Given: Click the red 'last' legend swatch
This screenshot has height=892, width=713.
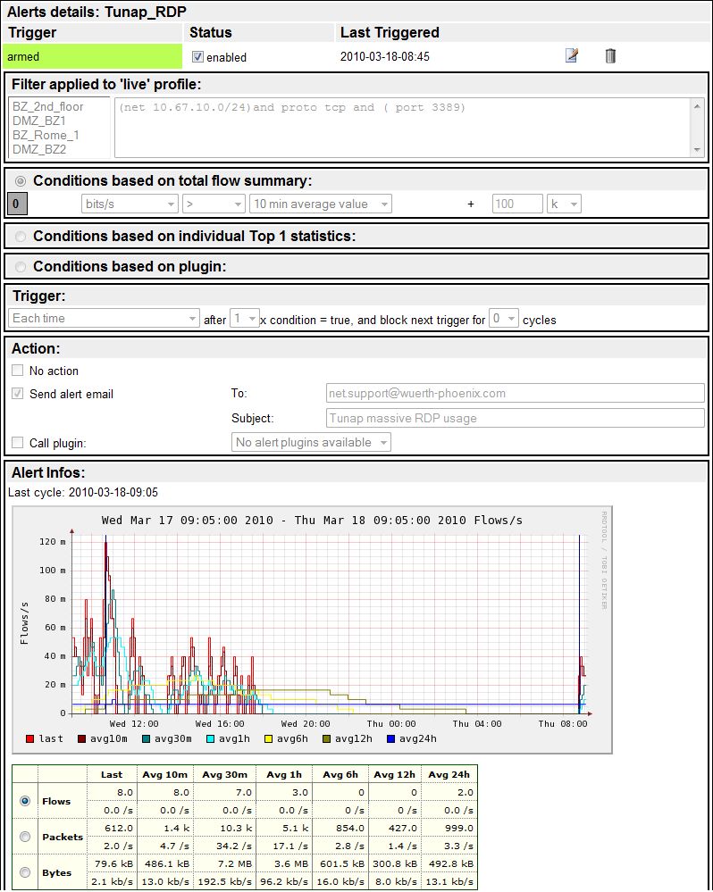Looking at the screenshot, I should [30, 739].
